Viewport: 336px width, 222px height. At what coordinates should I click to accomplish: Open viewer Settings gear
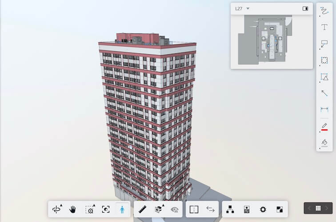pos(263,210)
